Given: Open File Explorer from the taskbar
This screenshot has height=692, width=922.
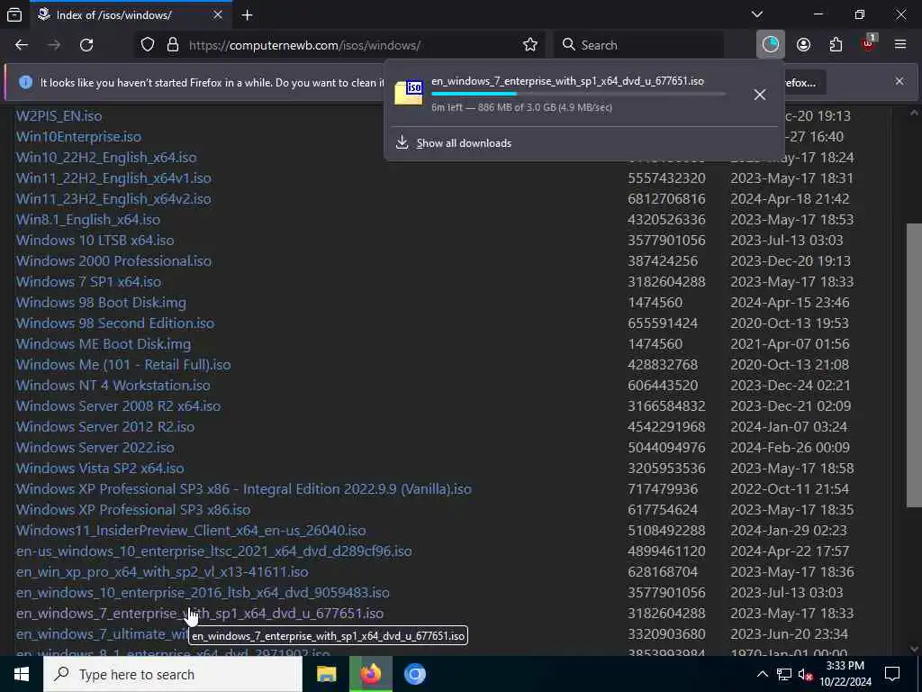Looking at the screenshot, I should point(326,674).
